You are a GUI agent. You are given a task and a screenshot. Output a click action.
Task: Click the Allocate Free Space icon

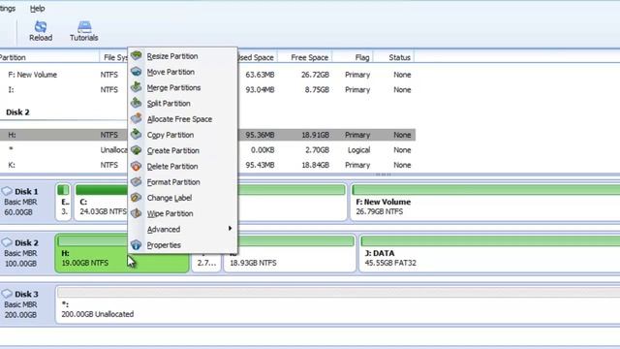136,118
